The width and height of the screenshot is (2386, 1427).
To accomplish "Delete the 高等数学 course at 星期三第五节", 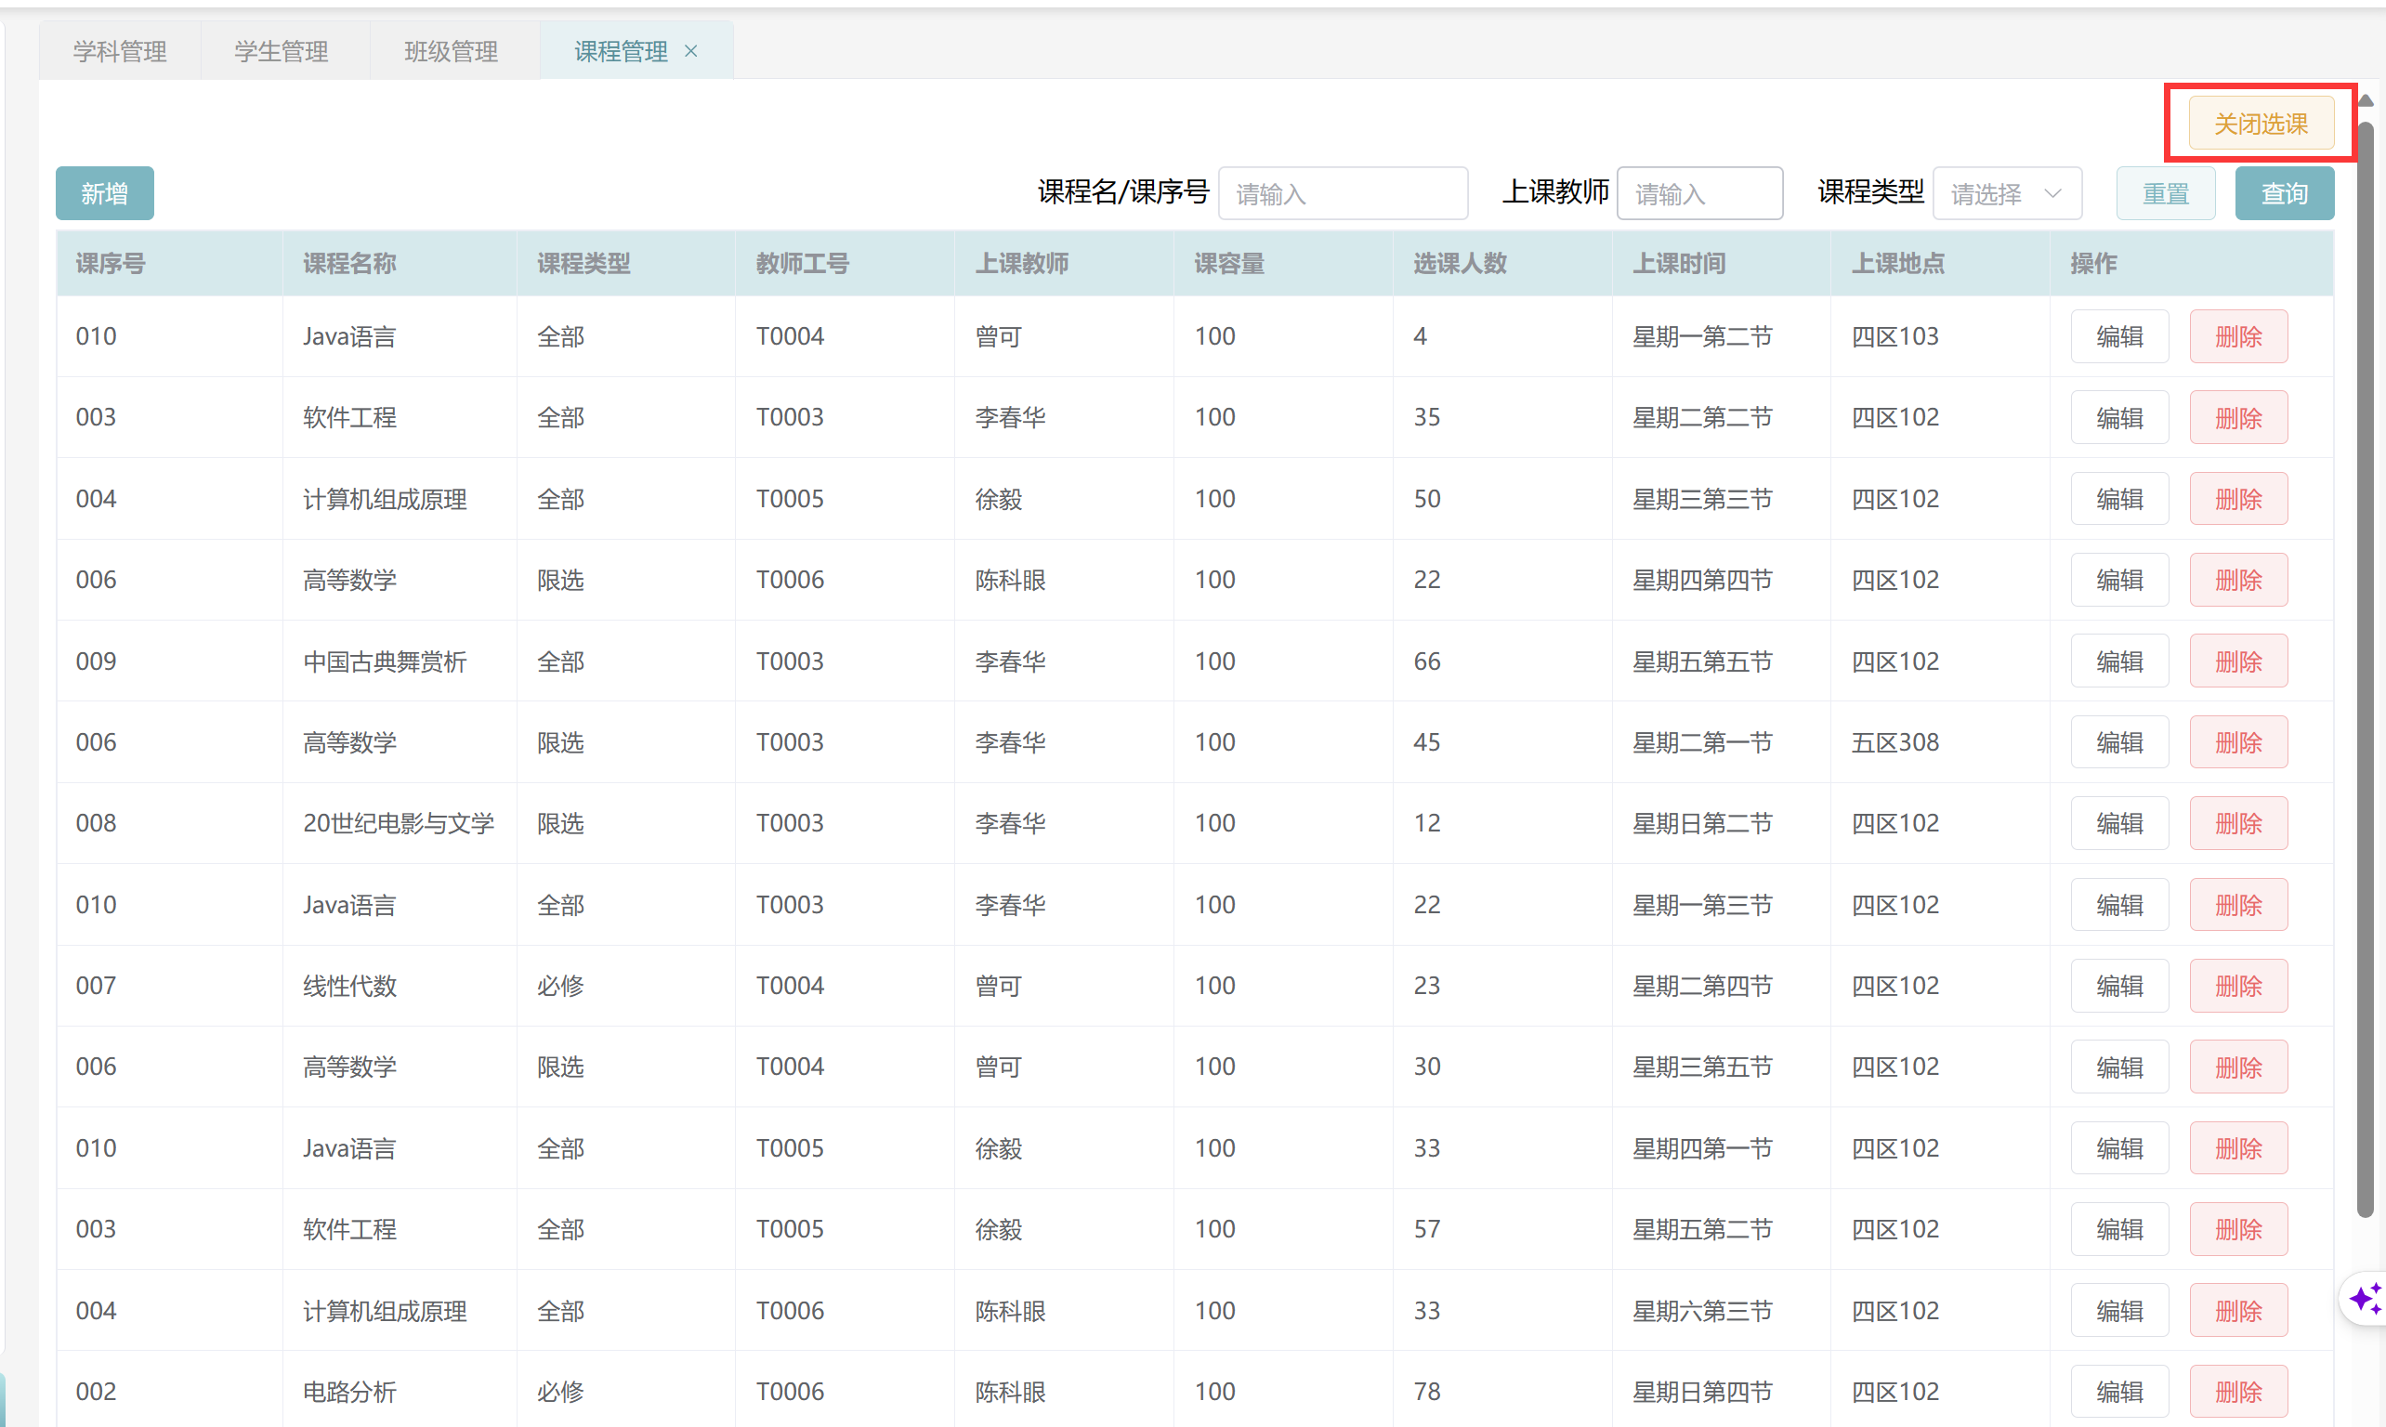I will tap(2238, 1067).
